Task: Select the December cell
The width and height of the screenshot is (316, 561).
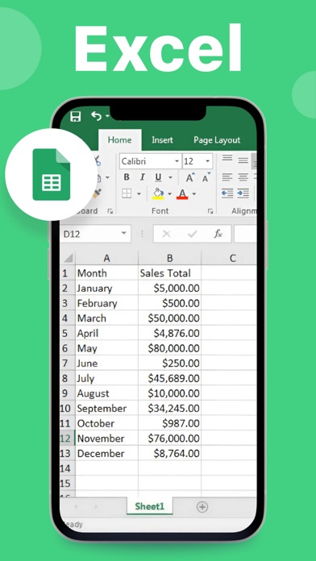Action: (x=106, y=453)
